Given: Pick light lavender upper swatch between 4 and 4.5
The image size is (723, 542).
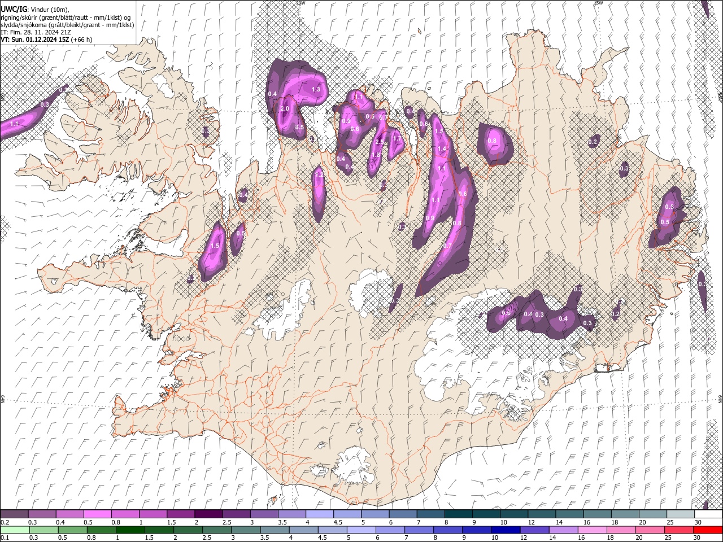Looking at the screenshot, I should [x=319, y=514].
